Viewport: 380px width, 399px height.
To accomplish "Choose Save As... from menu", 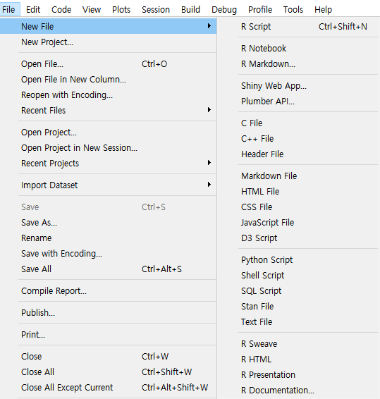I will click(x=108, y=223).
